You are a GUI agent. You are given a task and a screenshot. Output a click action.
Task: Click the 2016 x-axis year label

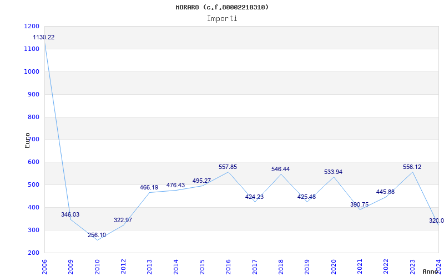pos(229,267)
